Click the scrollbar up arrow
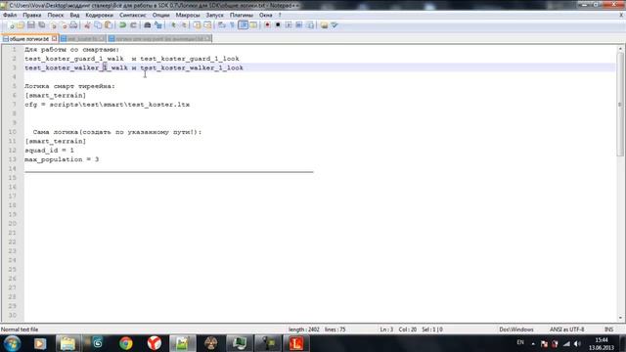The width and height of the screenshot is (626, 352). pyautogui.click(x=620, y=49)
